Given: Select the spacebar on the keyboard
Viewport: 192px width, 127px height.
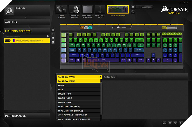Looking at the screenshot, I should point(104,61).
